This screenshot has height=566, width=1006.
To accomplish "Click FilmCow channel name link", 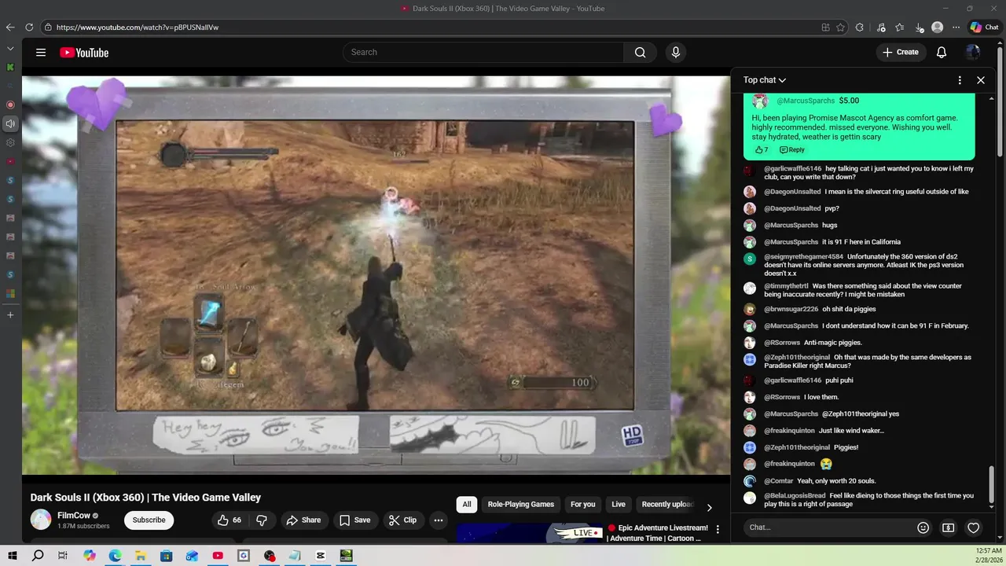I will coord(74,516).
